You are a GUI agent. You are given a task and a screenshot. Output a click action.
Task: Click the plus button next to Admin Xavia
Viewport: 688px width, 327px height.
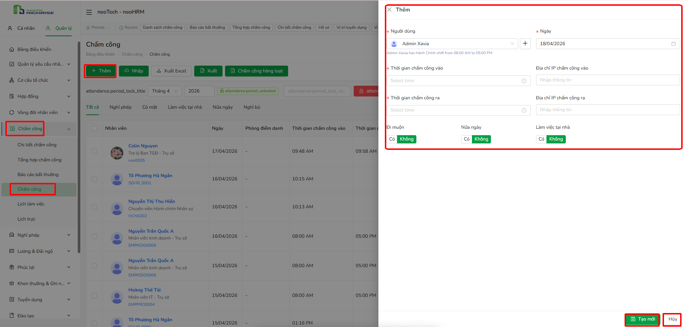point(525,43)
